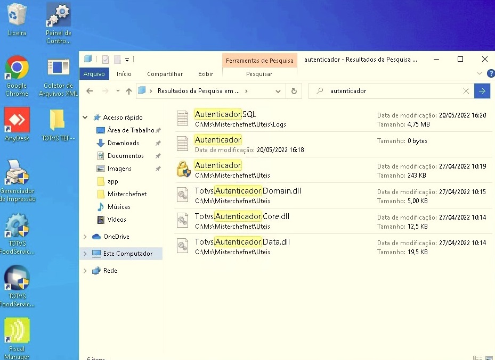Switch to the Compartilhar tab

tap(165, 74)
